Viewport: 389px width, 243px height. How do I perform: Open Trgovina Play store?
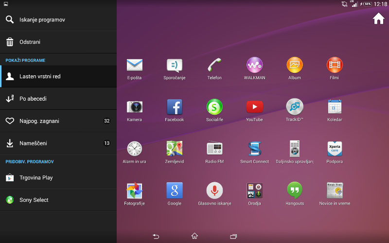click(58, 178)
